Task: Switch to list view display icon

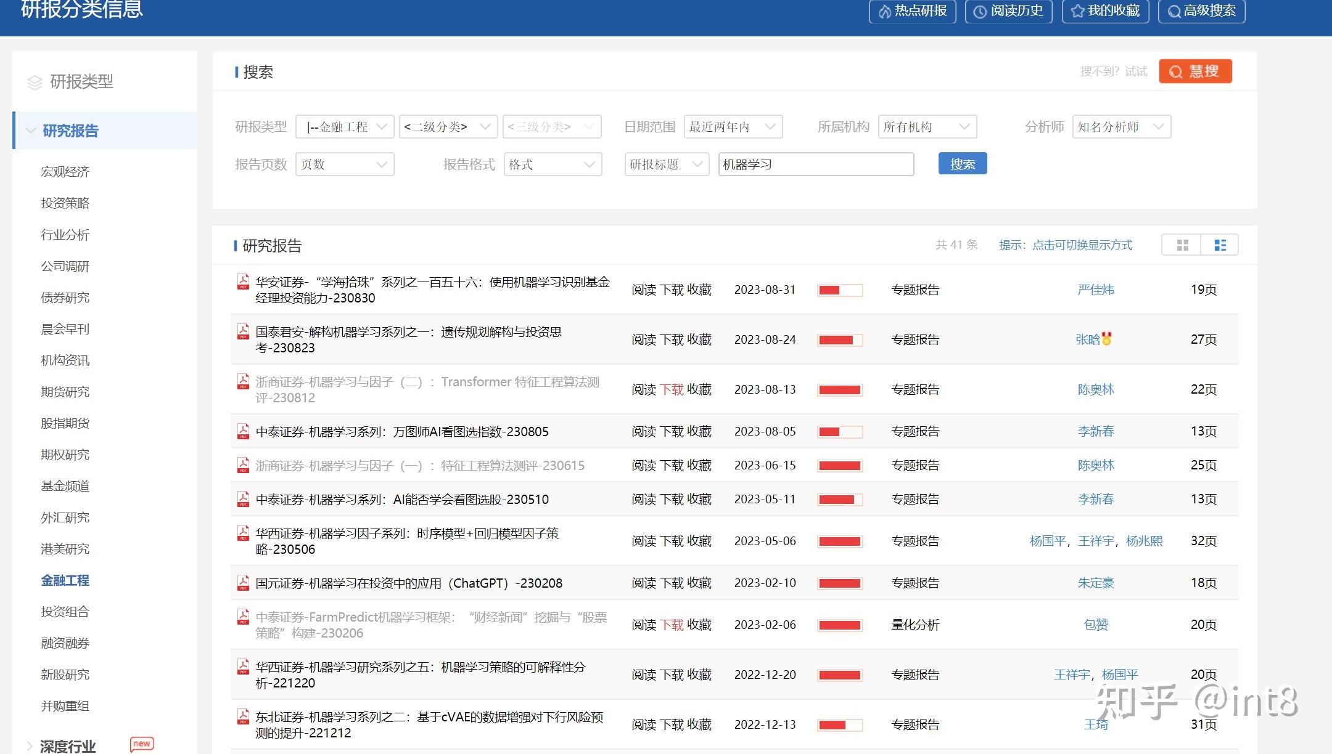Action: click(x=1219, y=245)
